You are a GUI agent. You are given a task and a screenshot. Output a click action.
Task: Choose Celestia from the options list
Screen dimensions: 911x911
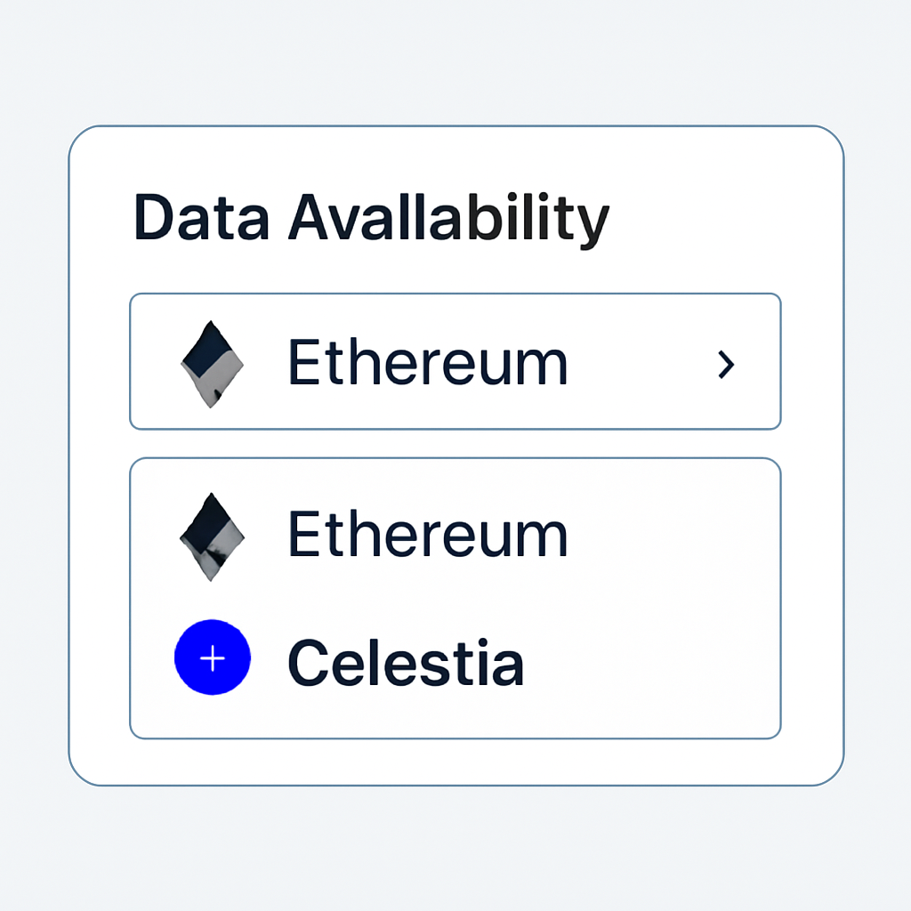click(406, 663)
